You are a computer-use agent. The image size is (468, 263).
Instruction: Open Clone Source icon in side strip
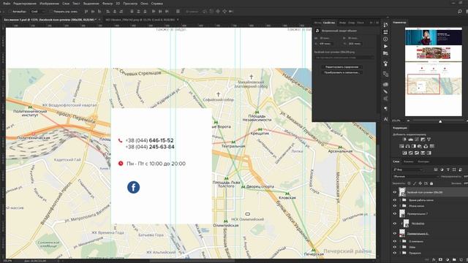pyautogui.click(x=385, y=74)
